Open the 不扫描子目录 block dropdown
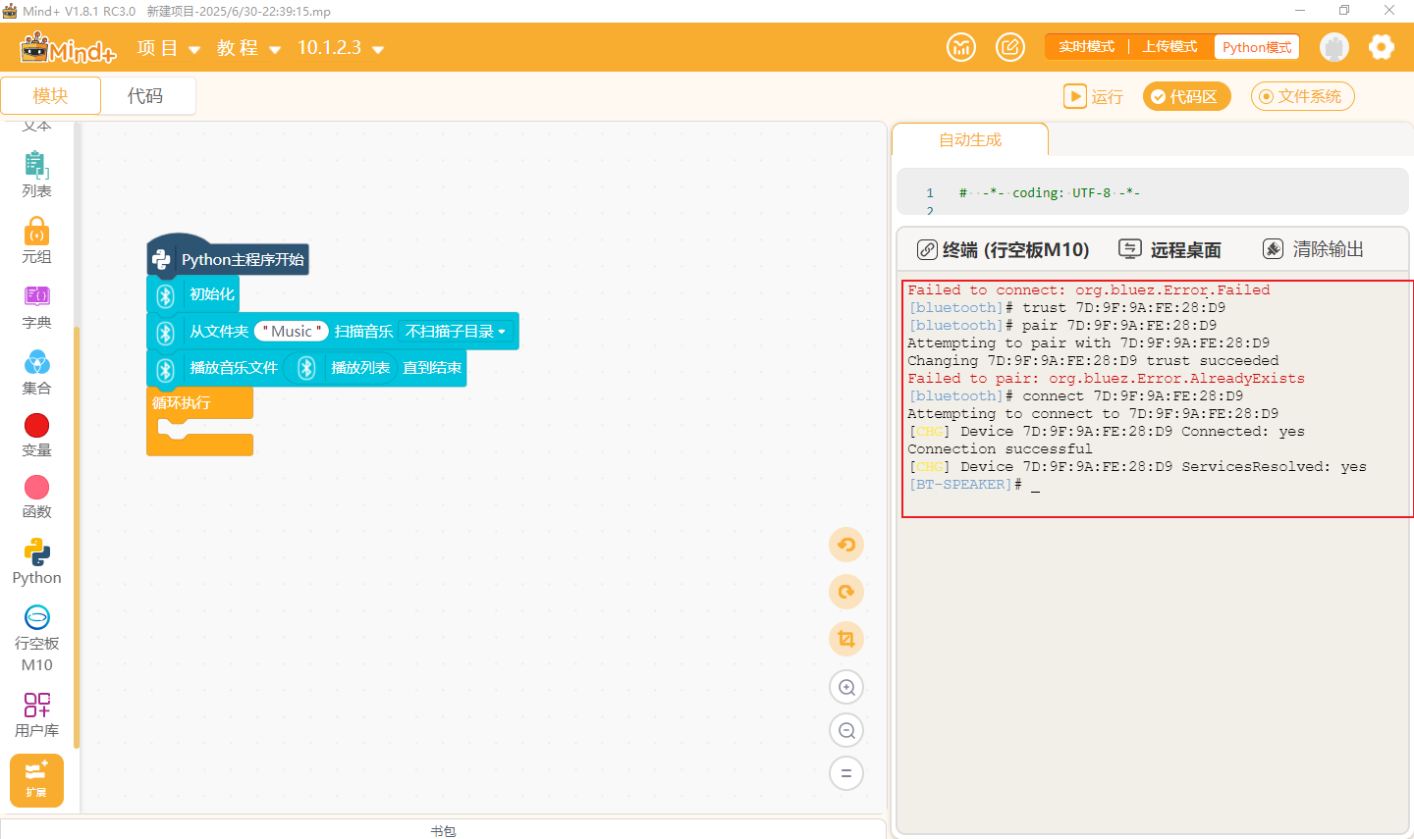 [x=456, y=332]
